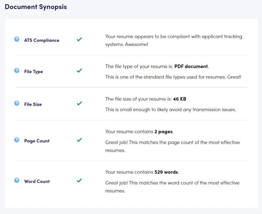This screenshot has height=214, width=262.
Task: Click the Word Count help icon
Action: click(x=17, y=180)
